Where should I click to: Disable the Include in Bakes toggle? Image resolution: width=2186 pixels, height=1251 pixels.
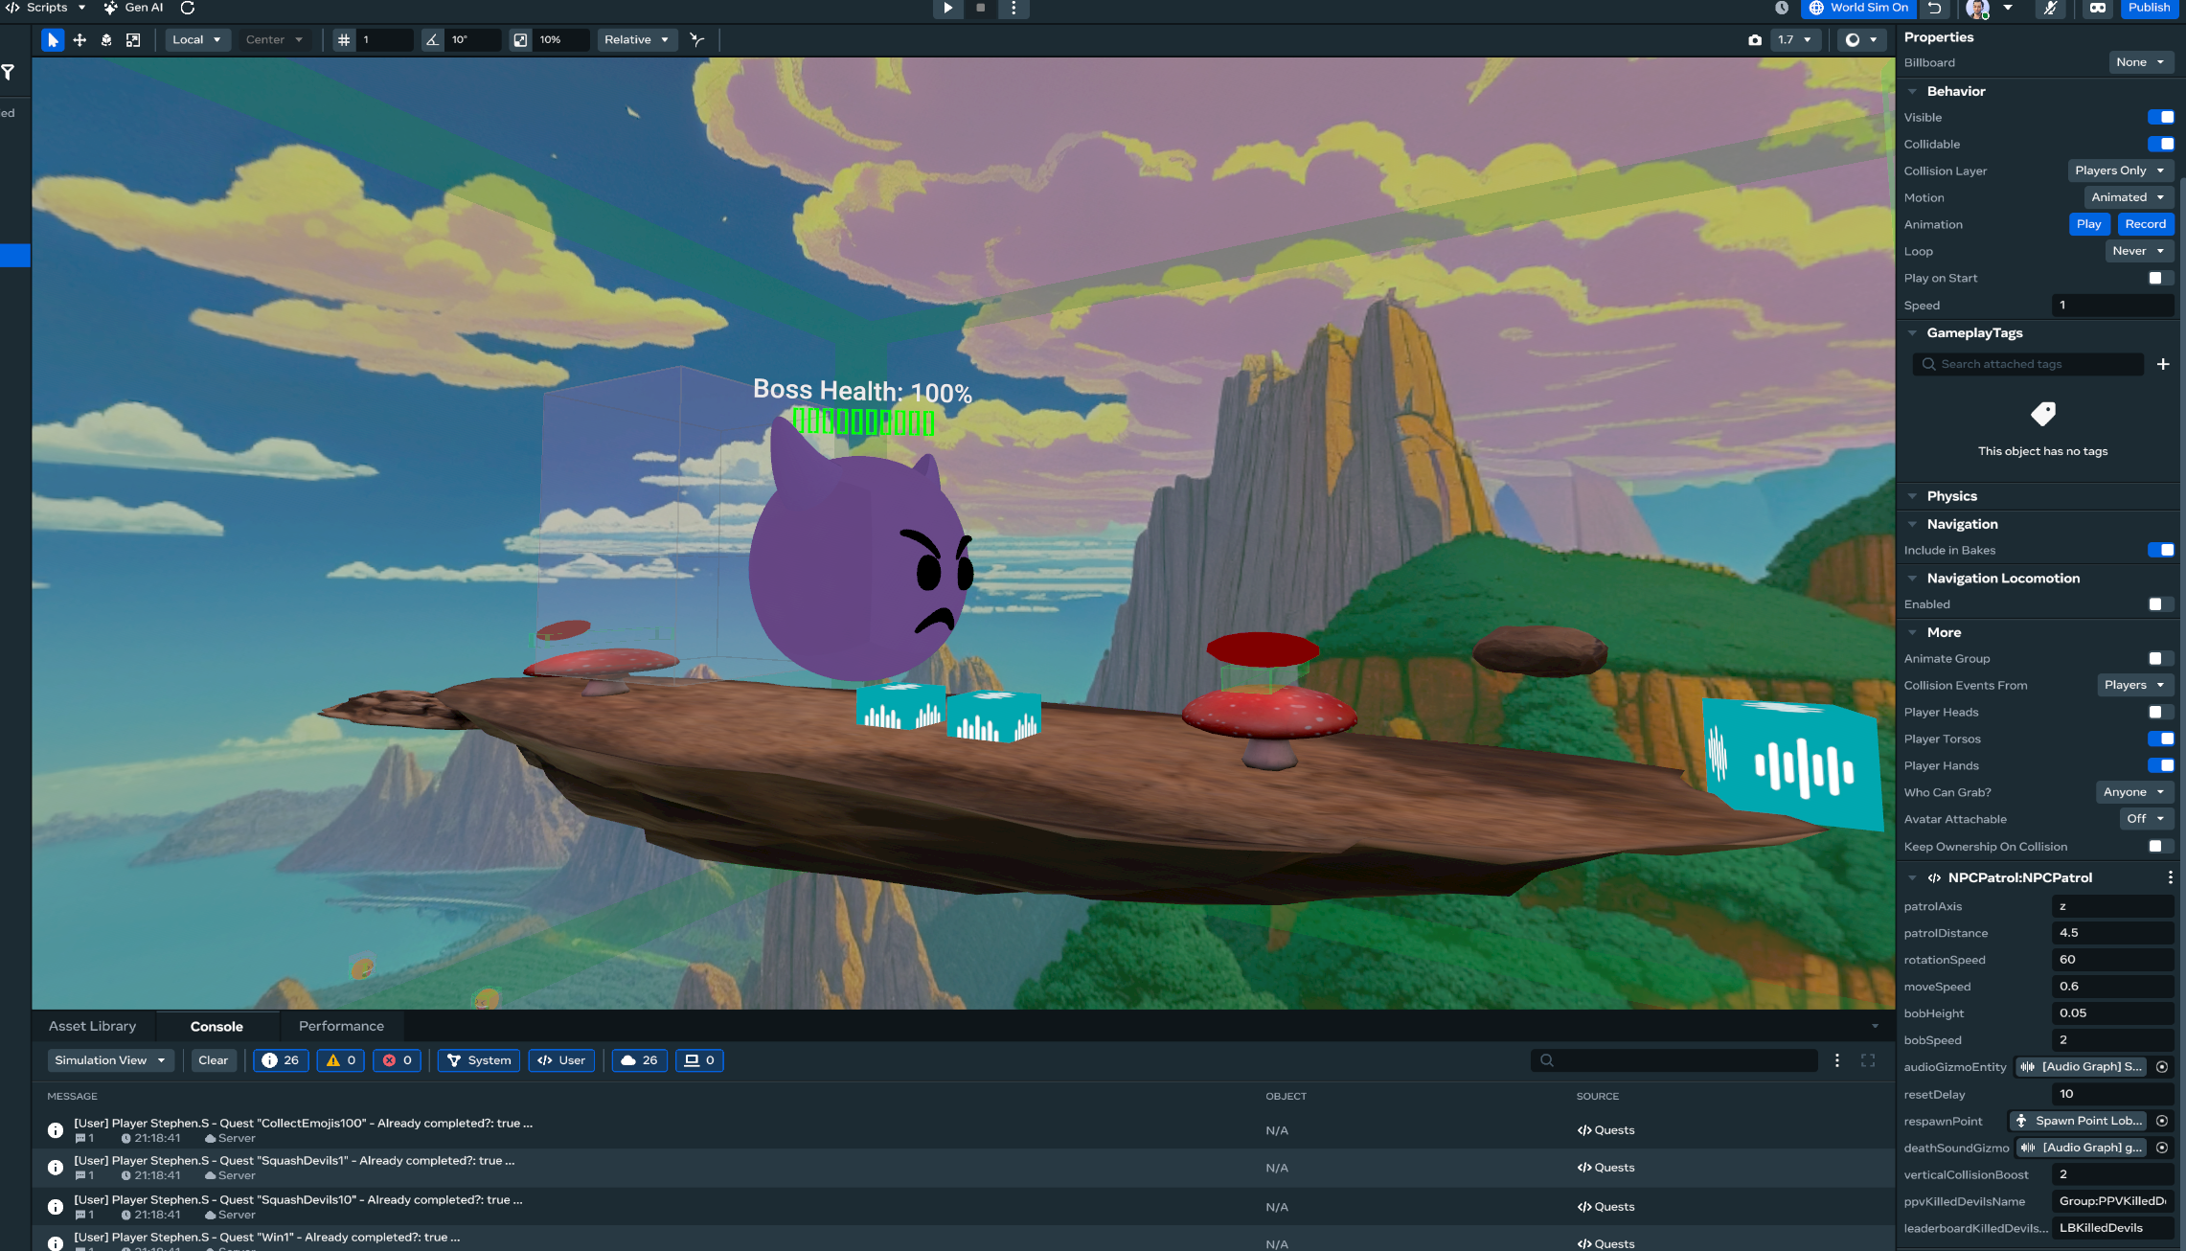point(2160,550)
